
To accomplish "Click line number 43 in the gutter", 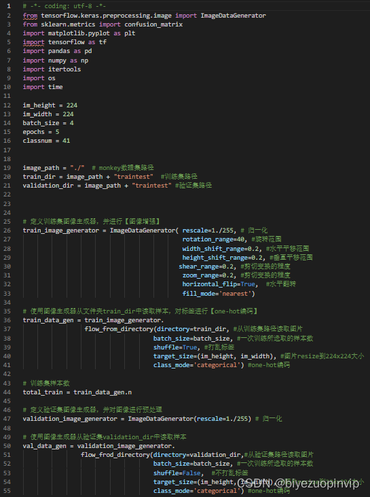I will 7,384.
